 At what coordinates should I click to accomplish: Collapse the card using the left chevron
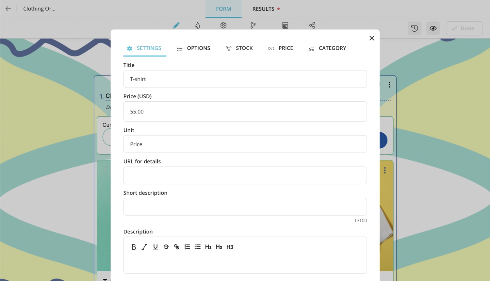click(105, 170)
